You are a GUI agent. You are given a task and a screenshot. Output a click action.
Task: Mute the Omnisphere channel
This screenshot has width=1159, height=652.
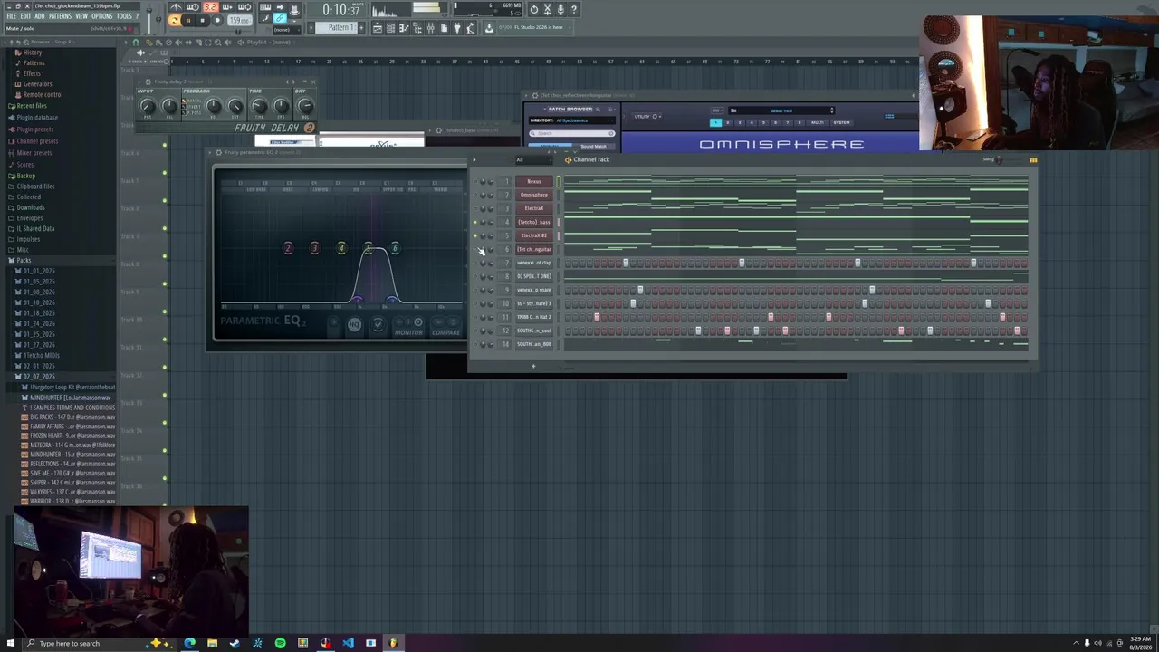(475, 195)
